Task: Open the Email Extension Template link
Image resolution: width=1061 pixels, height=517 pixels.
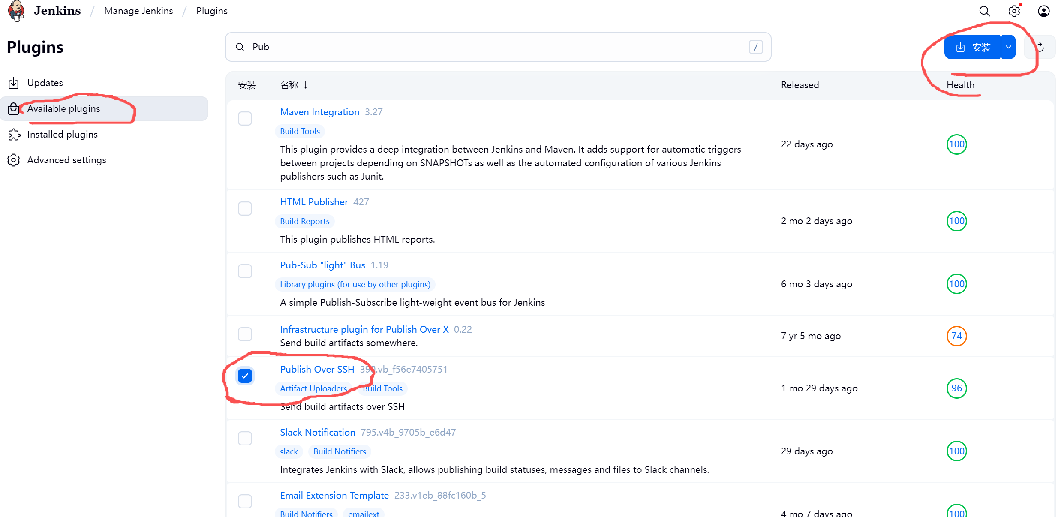Action: (334, 496)
